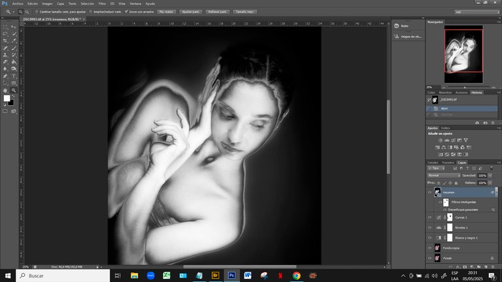This screenshot has width=502, height=282.
Task: Swap foreground and background colors arrow
Action: tap(13, 96)
